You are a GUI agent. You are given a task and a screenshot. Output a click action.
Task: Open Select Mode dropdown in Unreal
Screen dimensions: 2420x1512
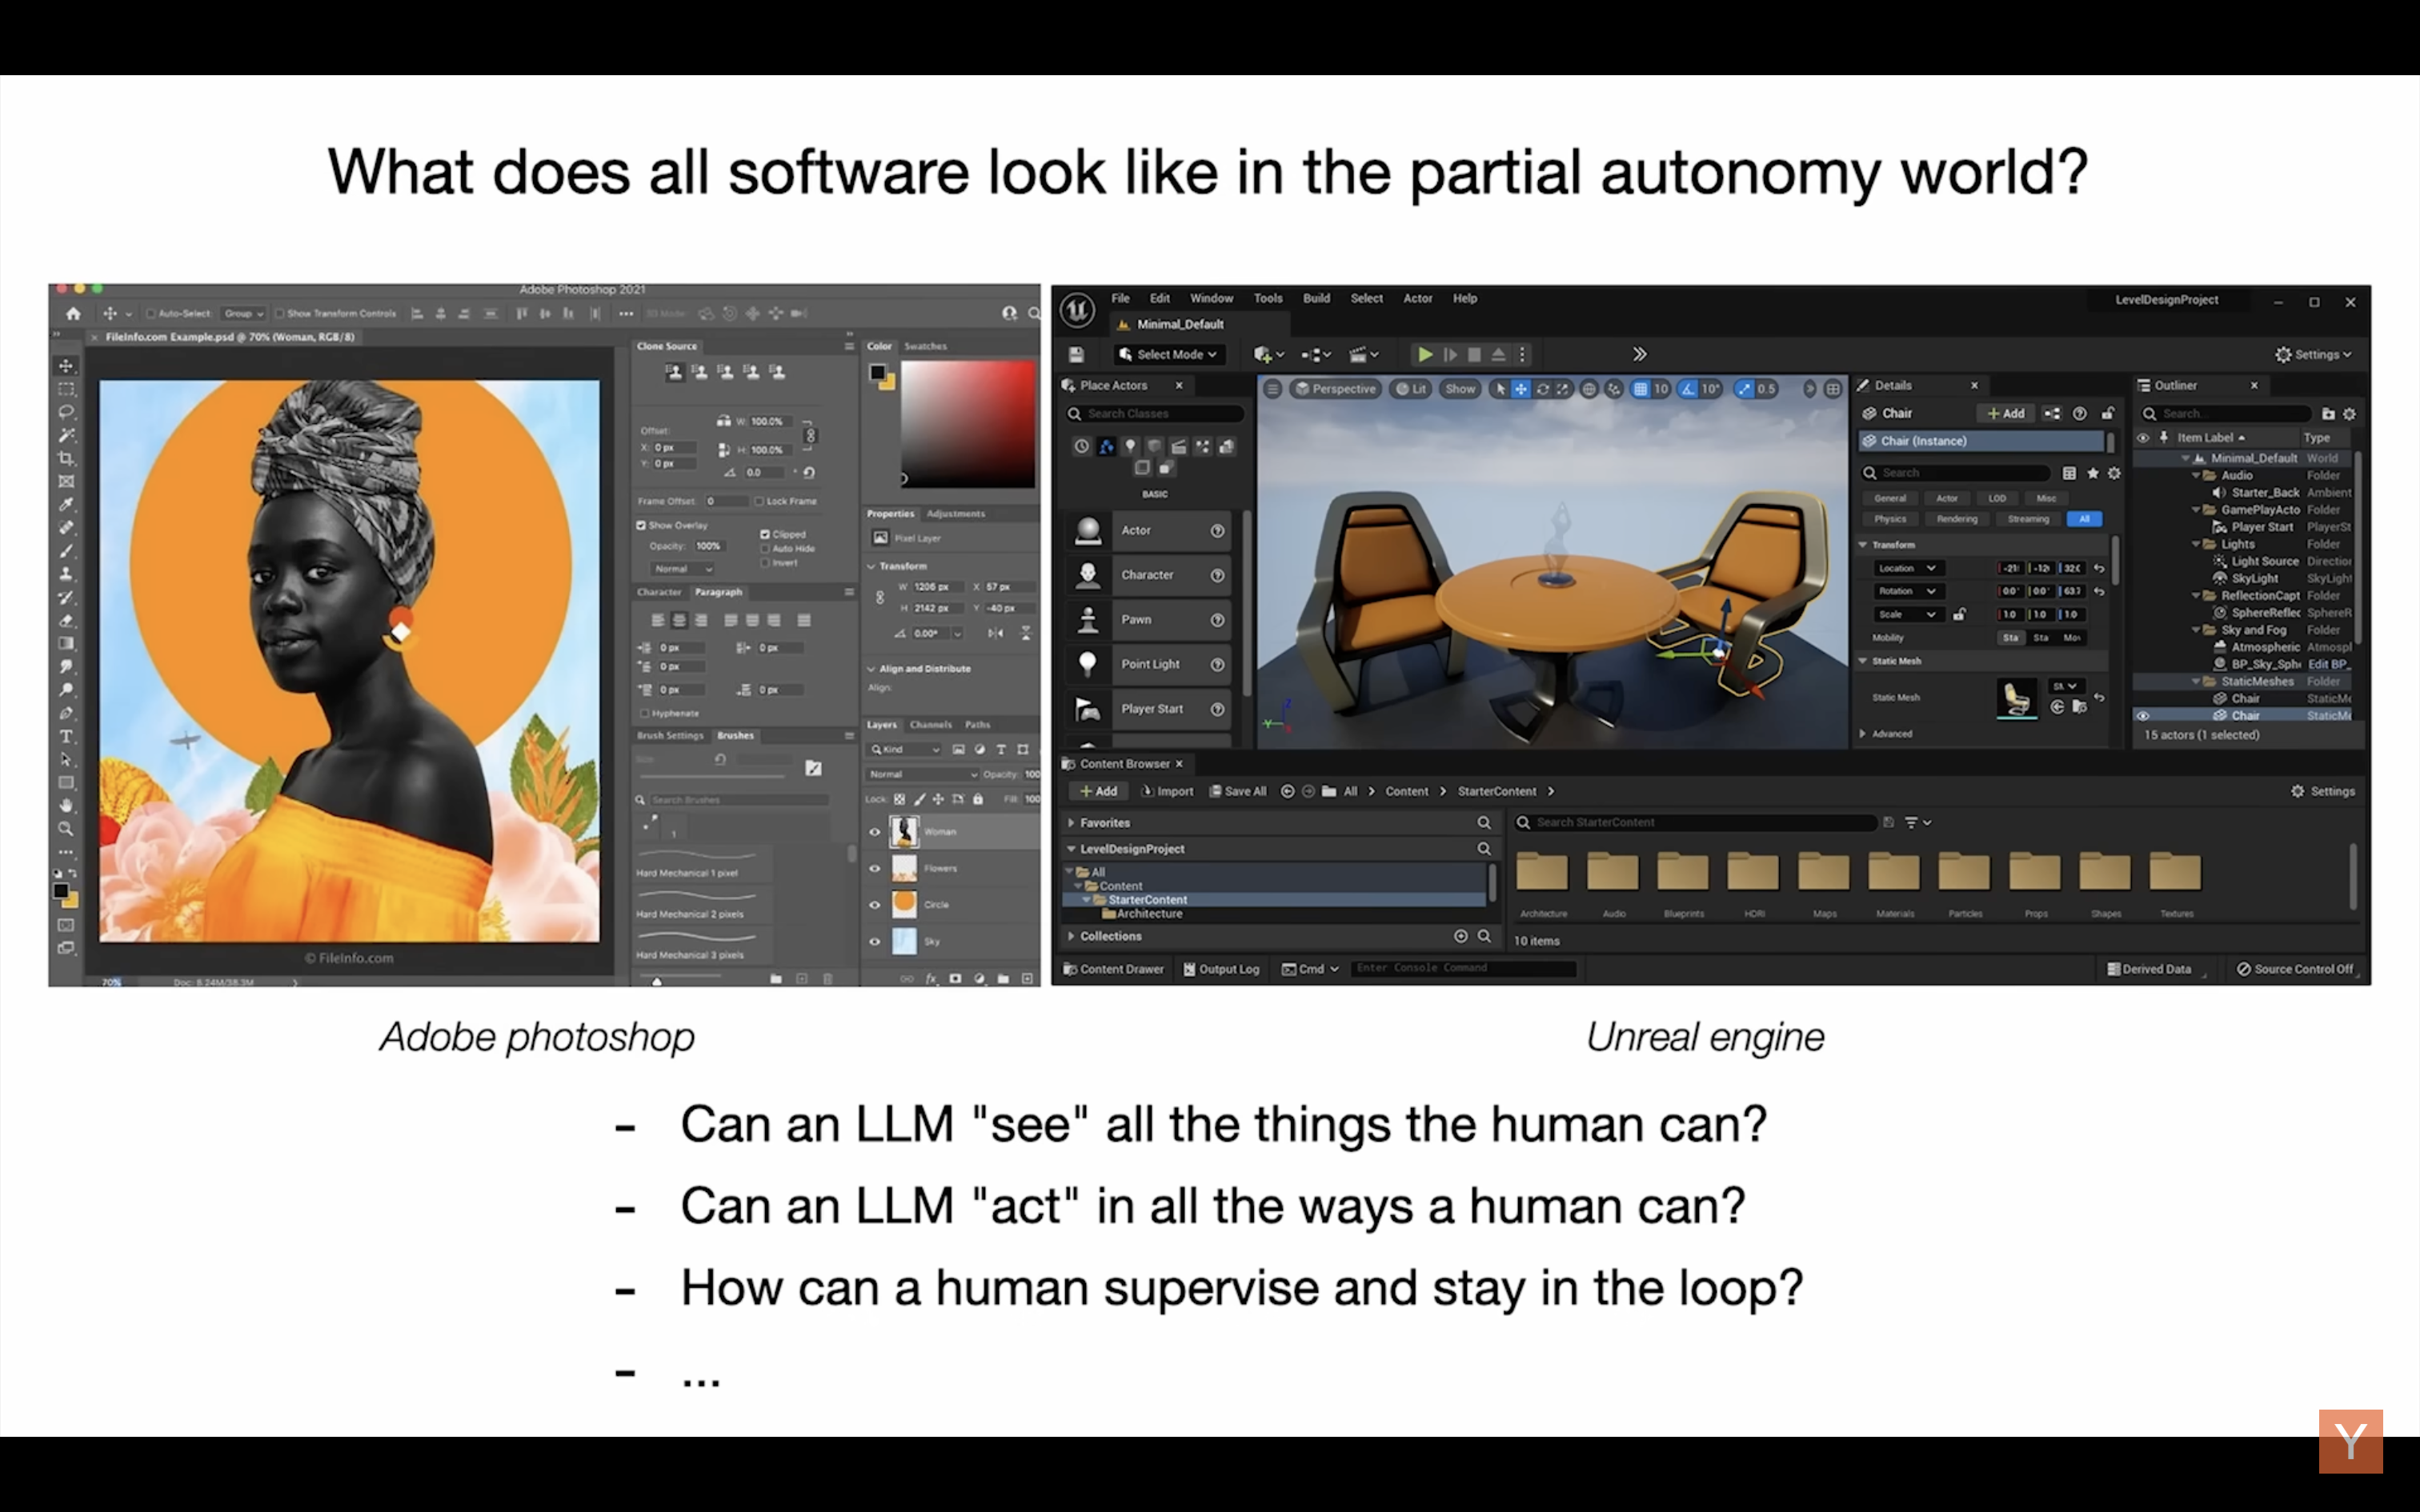coord(1168,354)
